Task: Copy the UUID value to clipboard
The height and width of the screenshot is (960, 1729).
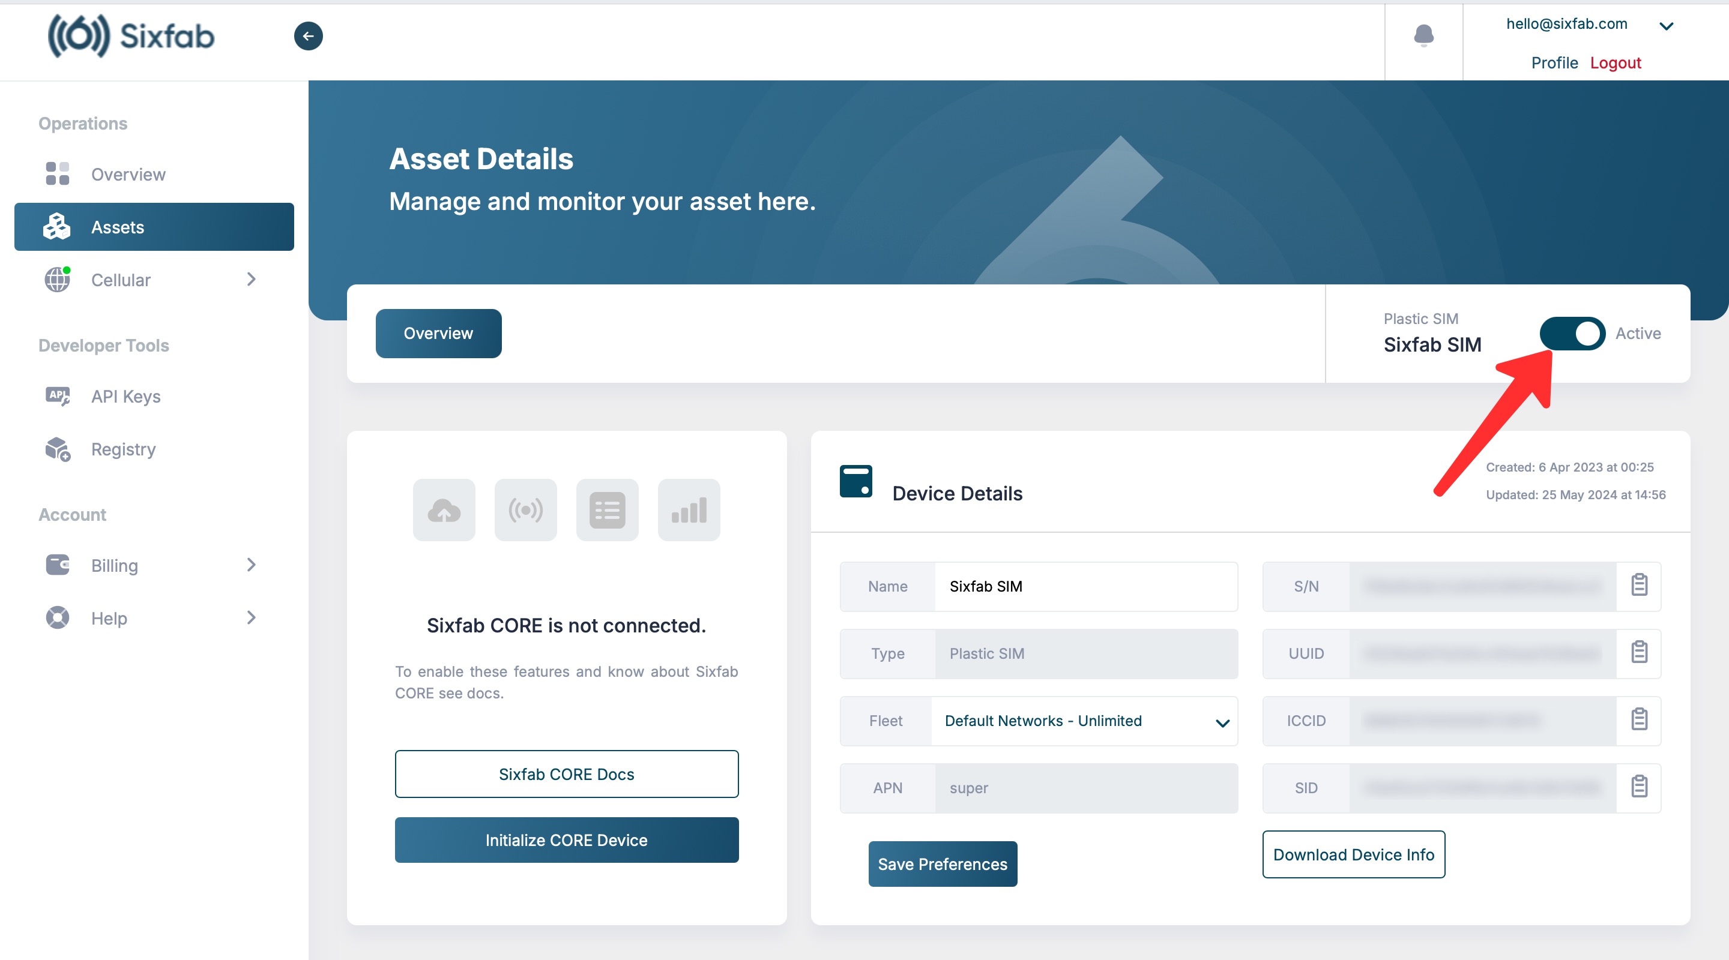Action: tap(1639, 653)
